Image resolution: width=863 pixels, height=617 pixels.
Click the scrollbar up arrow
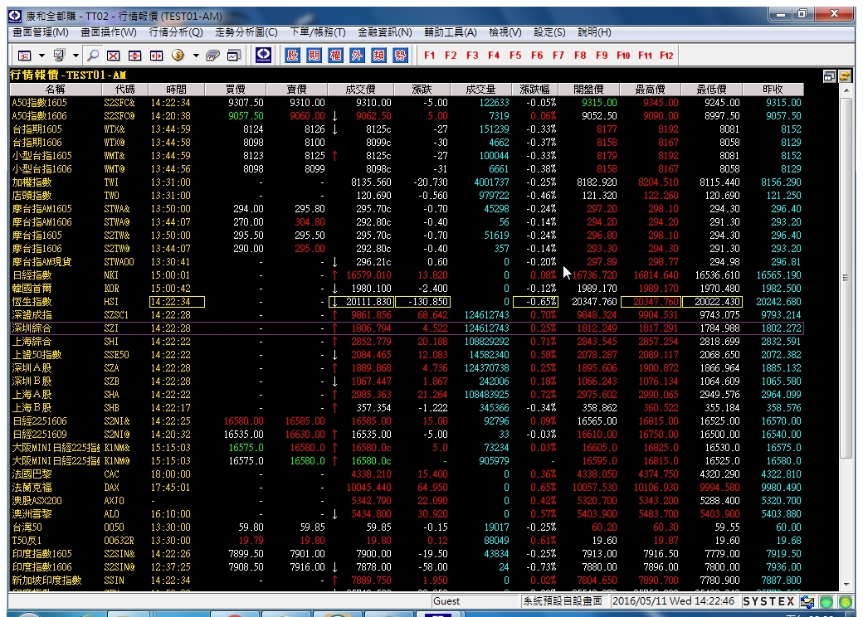(x=846, y=90)
